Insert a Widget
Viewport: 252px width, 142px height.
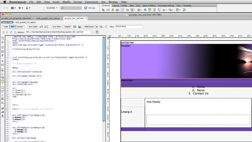tap(145, 10)
